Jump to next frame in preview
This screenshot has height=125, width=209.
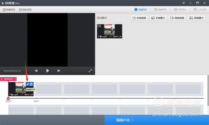pyautogui.click(x=59, y=71)
